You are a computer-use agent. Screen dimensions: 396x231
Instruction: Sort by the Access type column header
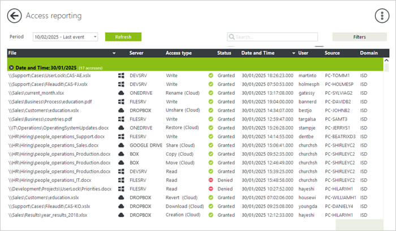[x=178, y=53]
